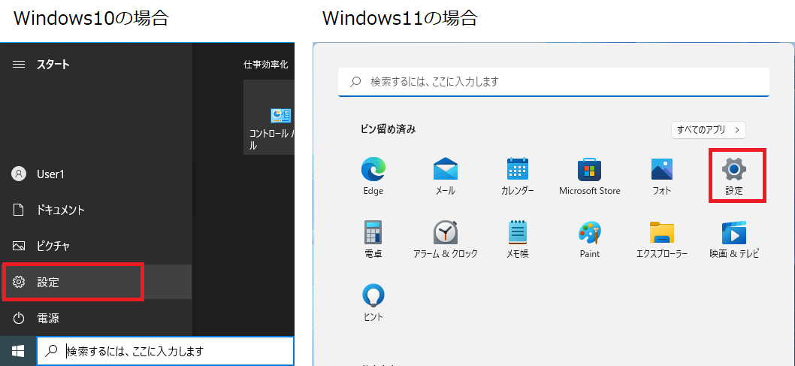Click magnifier icon in Windows 10 search box
This screenshot has width=795, height=366.
[51, 351]
